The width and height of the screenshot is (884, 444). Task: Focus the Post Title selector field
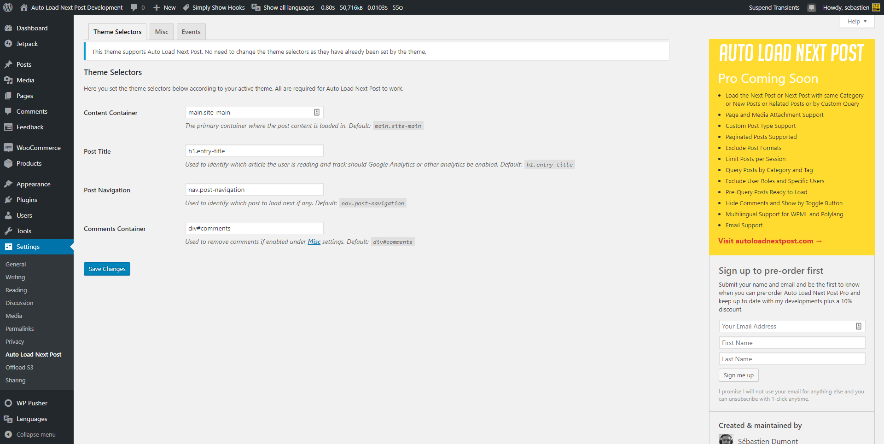254,151
